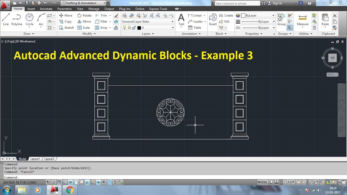The width and height of the screenshot is (347, 195).
Task: Open the View ribbon tab
Action: [80, 9]
